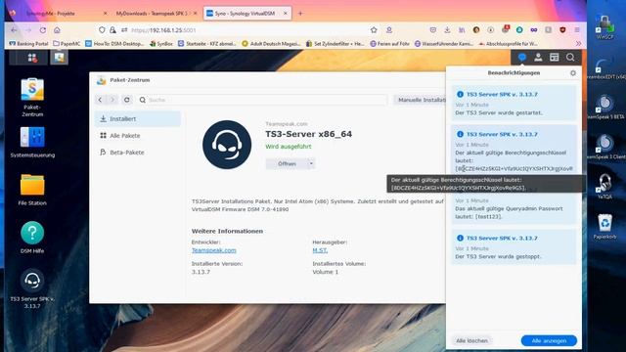This screenshot has width=626, height=352.
Task: Click Alle löschen in notifications
Action: click(471, 341)
